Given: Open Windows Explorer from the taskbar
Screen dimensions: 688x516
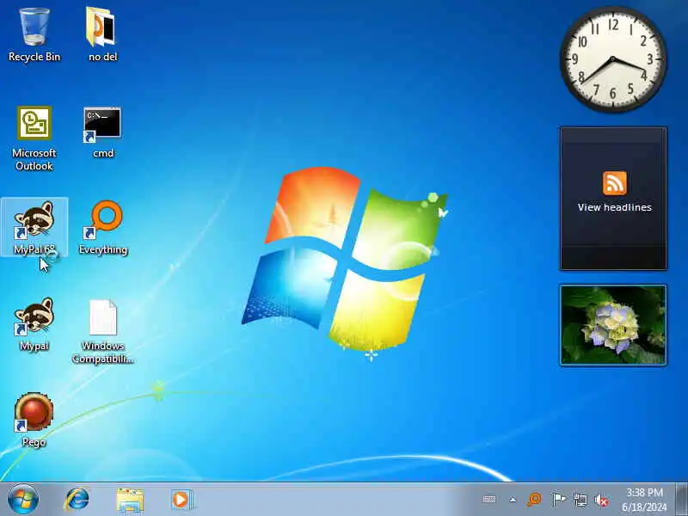Looking at the screenshot, I should [x=130, y=501].
